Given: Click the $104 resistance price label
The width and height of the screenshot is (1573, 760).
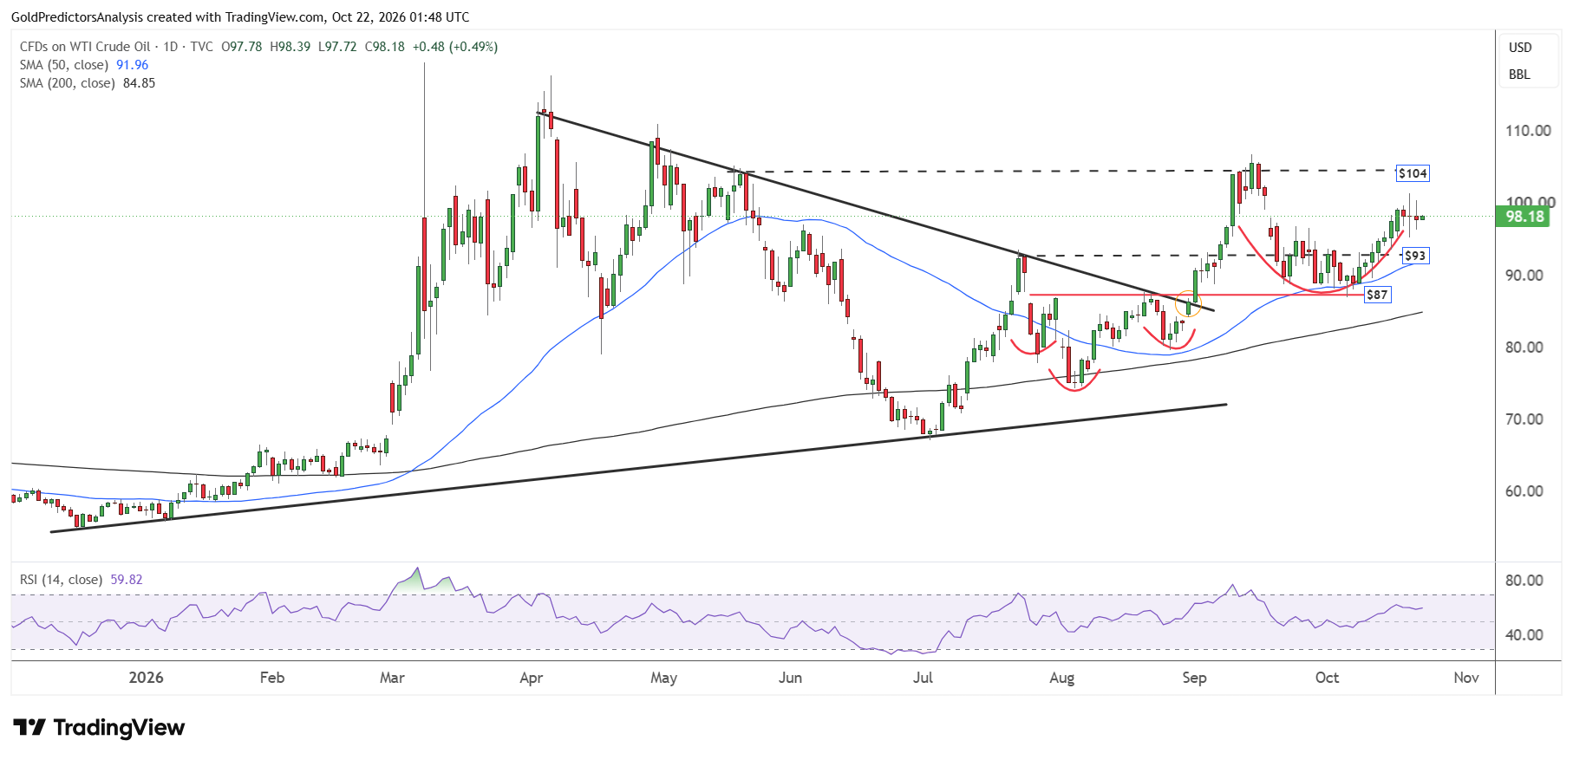Looking at the screenshot, I should (1413, 173).
